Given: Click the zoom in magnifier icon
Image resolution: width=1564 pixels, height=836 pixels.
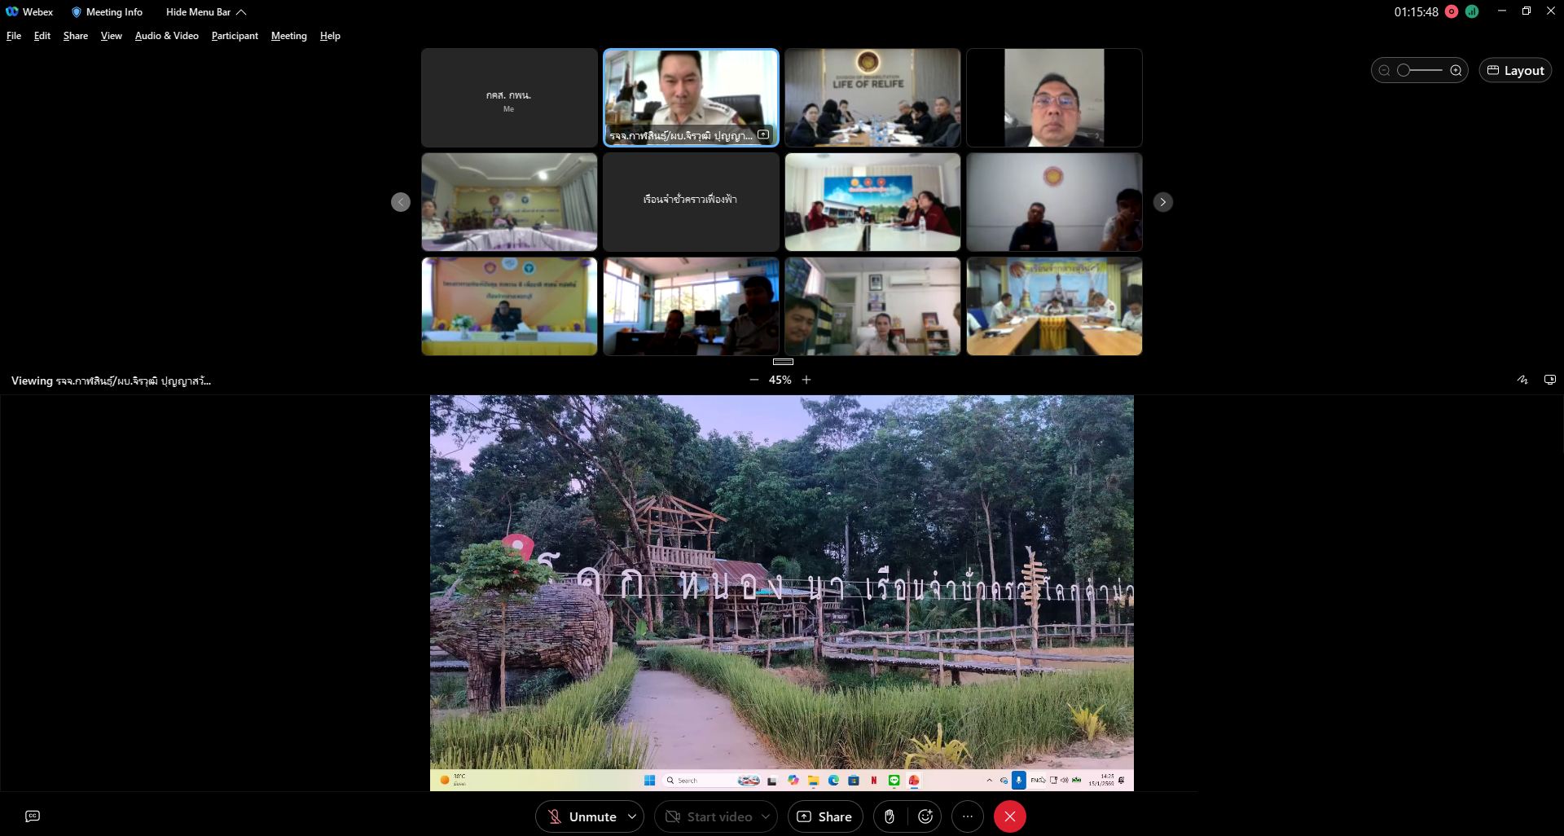Looking at the screenshot, I should (x=1456, y=71).
